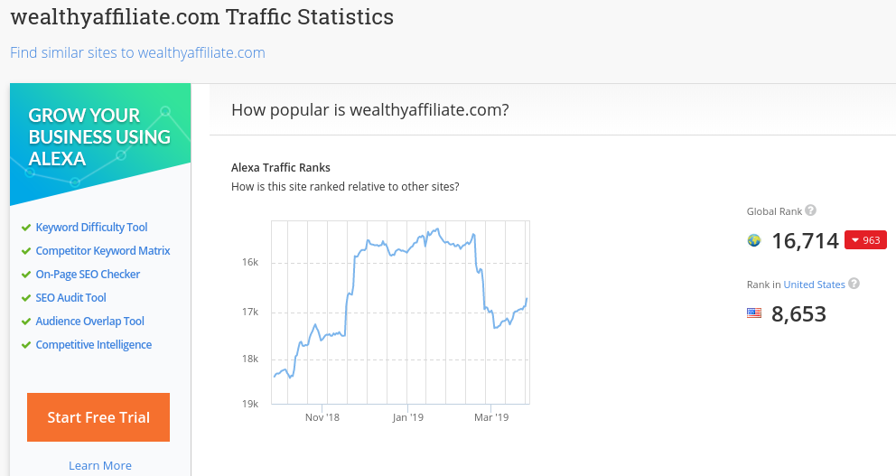Click the checkmark beside SEO Audit Tool

pos(25,298)
